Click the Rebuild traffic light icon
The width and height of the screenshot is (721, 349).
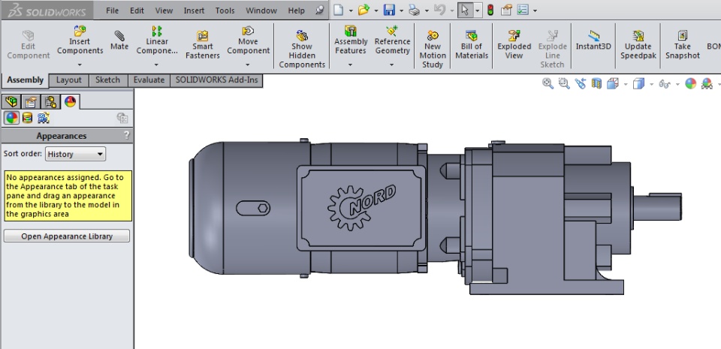coord(490,10)
